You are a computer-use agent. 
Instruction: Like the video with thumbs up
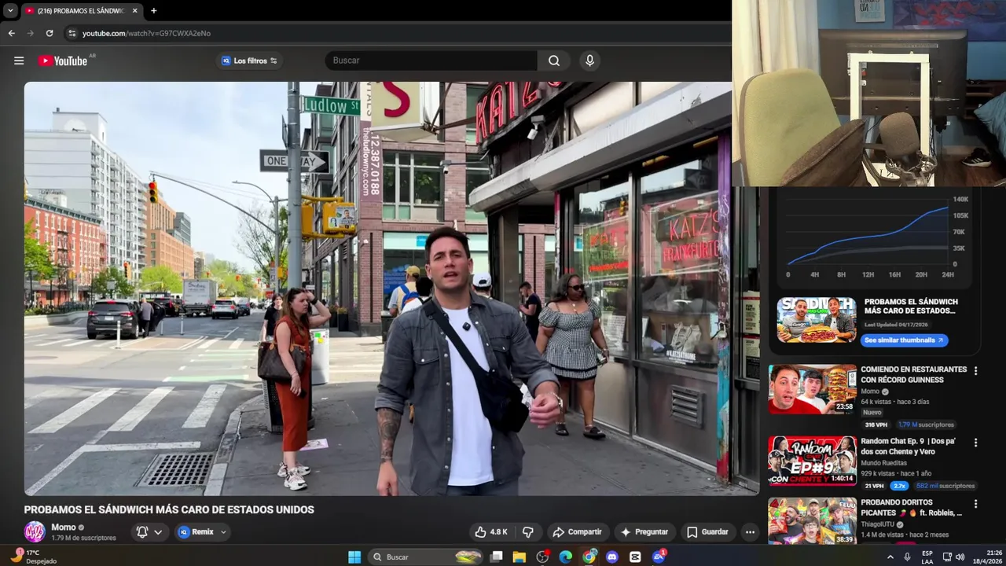click(490, 532)
